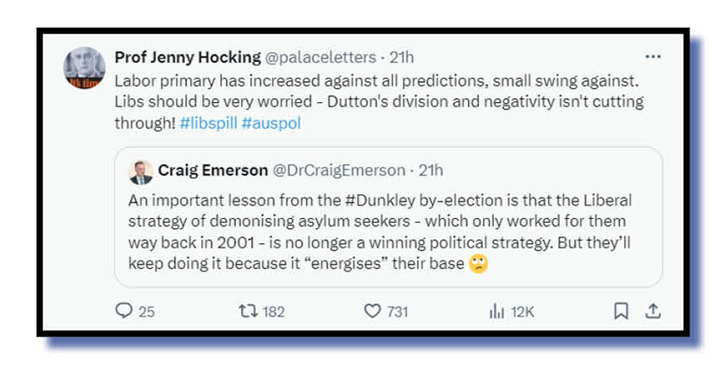719x376 pixels.
Task: Click the Craig Emerson display name
Action: (212, 171)
